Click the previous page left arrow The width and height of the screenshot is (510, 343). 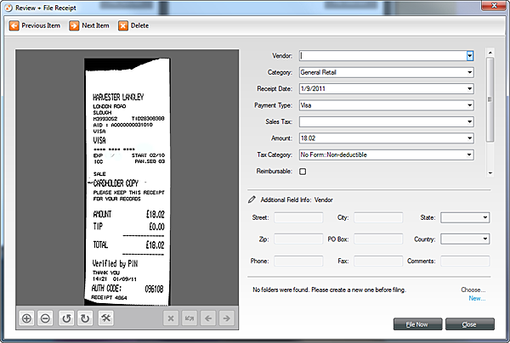click(x=208, y=318)
